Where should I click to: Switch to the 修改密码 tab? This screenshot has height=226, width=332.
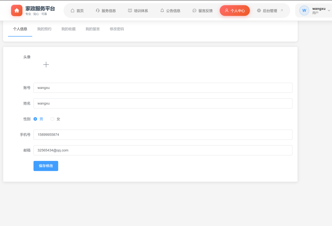(117, 29)
